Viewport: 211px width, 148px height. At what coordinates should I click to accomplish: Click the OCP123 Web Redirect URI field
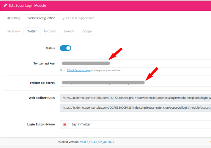[x=136, y=108]
